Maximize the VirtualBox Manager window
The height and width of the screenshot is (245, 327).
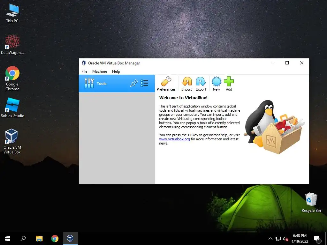pyautogui.click(x=287, y=63)
